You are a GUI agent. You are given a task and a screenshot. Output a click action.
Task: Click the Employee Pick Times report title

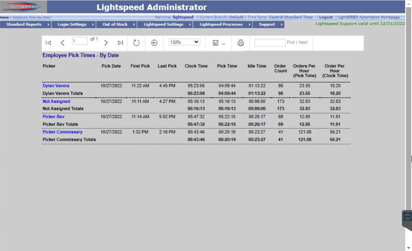coord(80,55)
